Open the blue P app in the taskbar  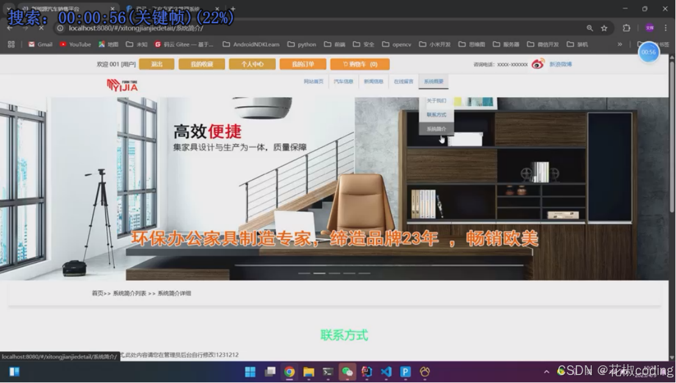(x=406, y=372)
